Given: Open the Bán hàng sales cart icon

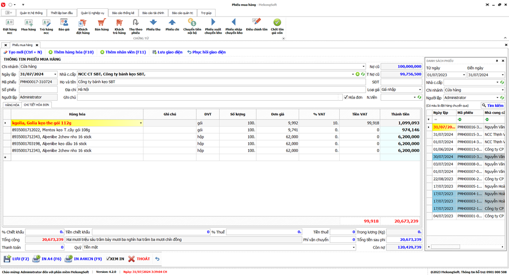Looking at the screenshot, I should (x=101, y=23).
